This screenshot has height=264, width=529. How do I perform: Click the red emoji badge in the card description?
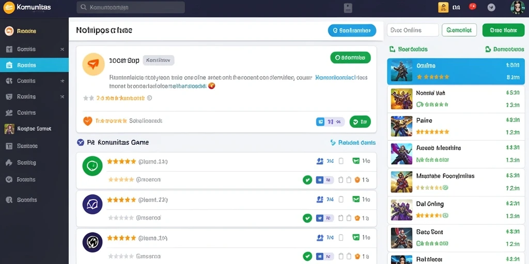pyautogui.click(x=212, y=86)
